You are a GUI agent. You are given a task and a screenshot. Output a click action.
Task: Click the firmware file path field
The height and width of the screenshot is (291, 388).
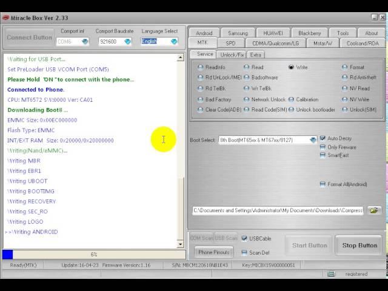(278, 210)
